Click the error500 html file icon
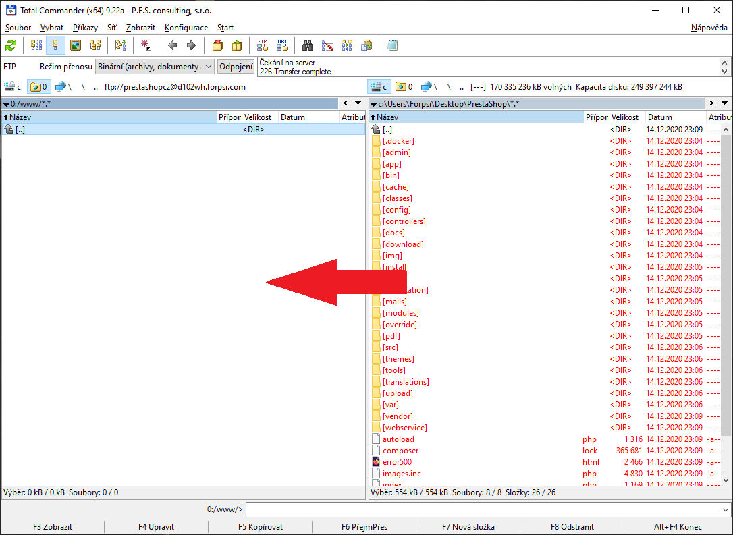Viewport: 733px width, 535px height. [x=376, y=461]
